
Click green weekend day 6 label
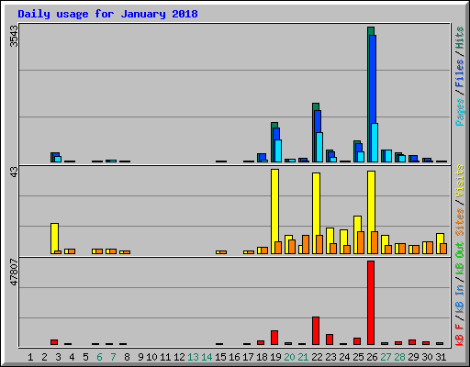coord(99,357)
